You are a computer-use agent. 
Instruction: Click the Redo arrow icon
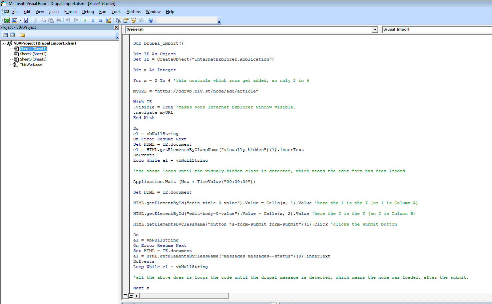tap(76, 20)
